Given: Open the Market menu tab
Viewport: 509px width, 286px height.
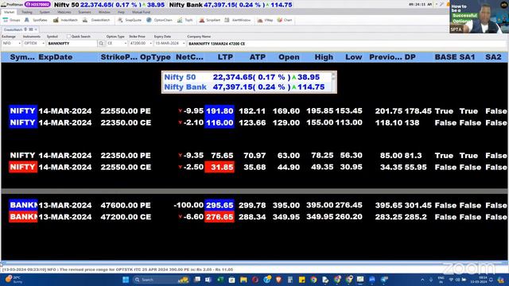Looking at the screenshot, I should click(x=9, y=13).
